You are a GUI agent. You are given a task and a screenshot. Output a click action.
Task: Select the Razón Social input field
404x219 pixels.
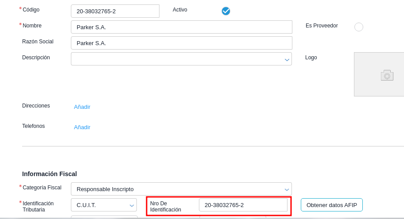click(x=182, y=43)
